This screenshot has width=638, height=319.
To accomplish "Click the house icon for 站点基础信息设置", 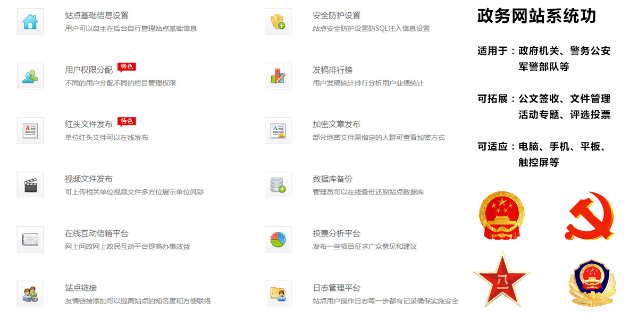I will tap(30, 22).
